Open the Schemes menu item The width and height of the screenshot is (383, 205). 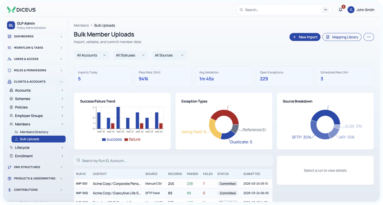[36, 99]
